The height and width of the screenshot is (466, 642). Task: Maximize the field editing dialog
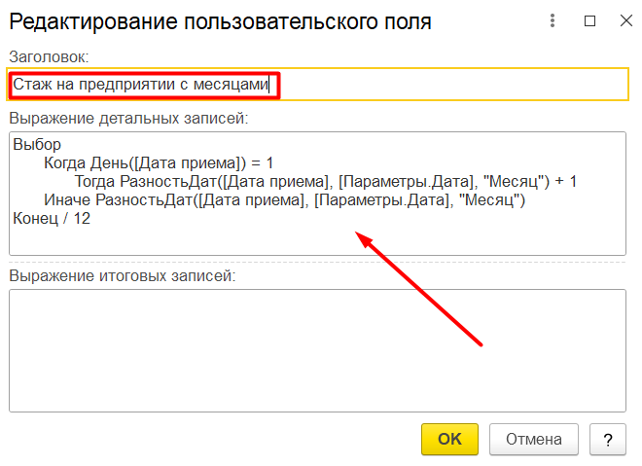pyautogui.click(x=589, y=20)
